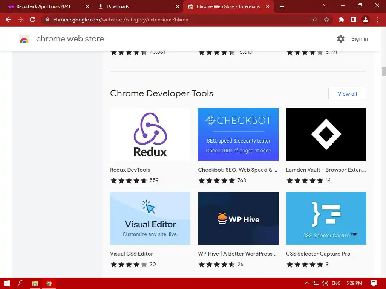Viewport: 386px width, 289px height.
Task: Open the Windows Start menu
Action: pos(7,283)
